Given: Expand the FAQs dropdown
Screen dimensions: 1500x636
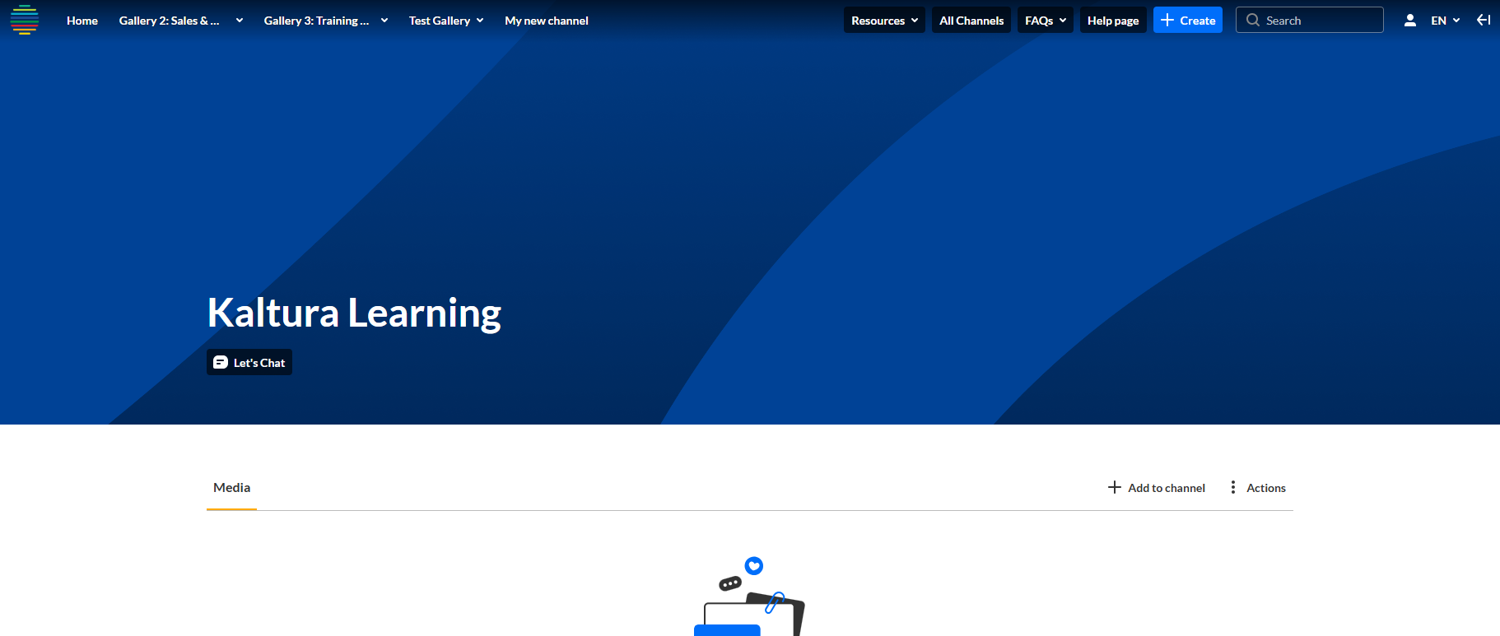Looking at the screenshot, I should point(1046,20).
